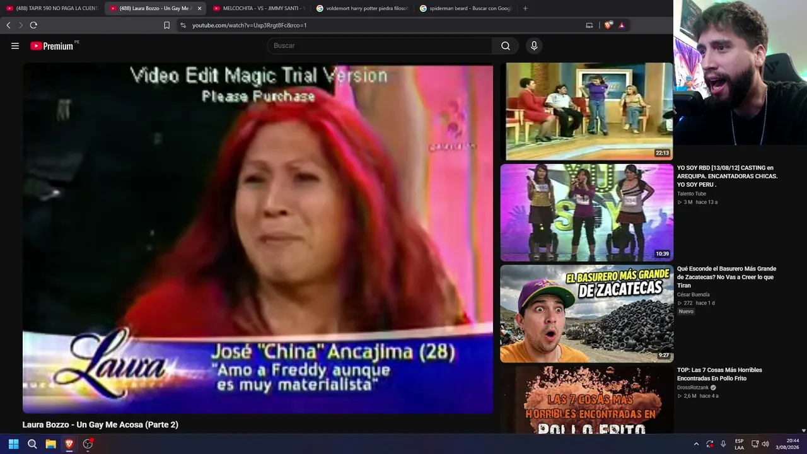This screenshot has width=807, height=454.
Task: Open the clock showing 20:44
Action: coord(788,444)
